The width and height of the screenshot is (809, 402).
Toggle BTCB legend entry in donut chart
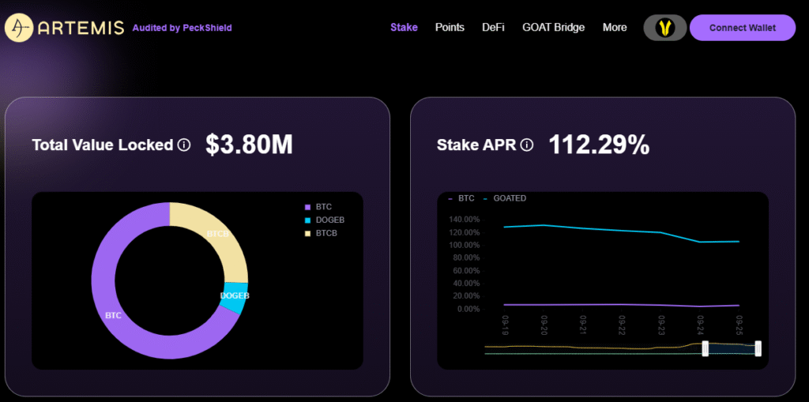321,233
